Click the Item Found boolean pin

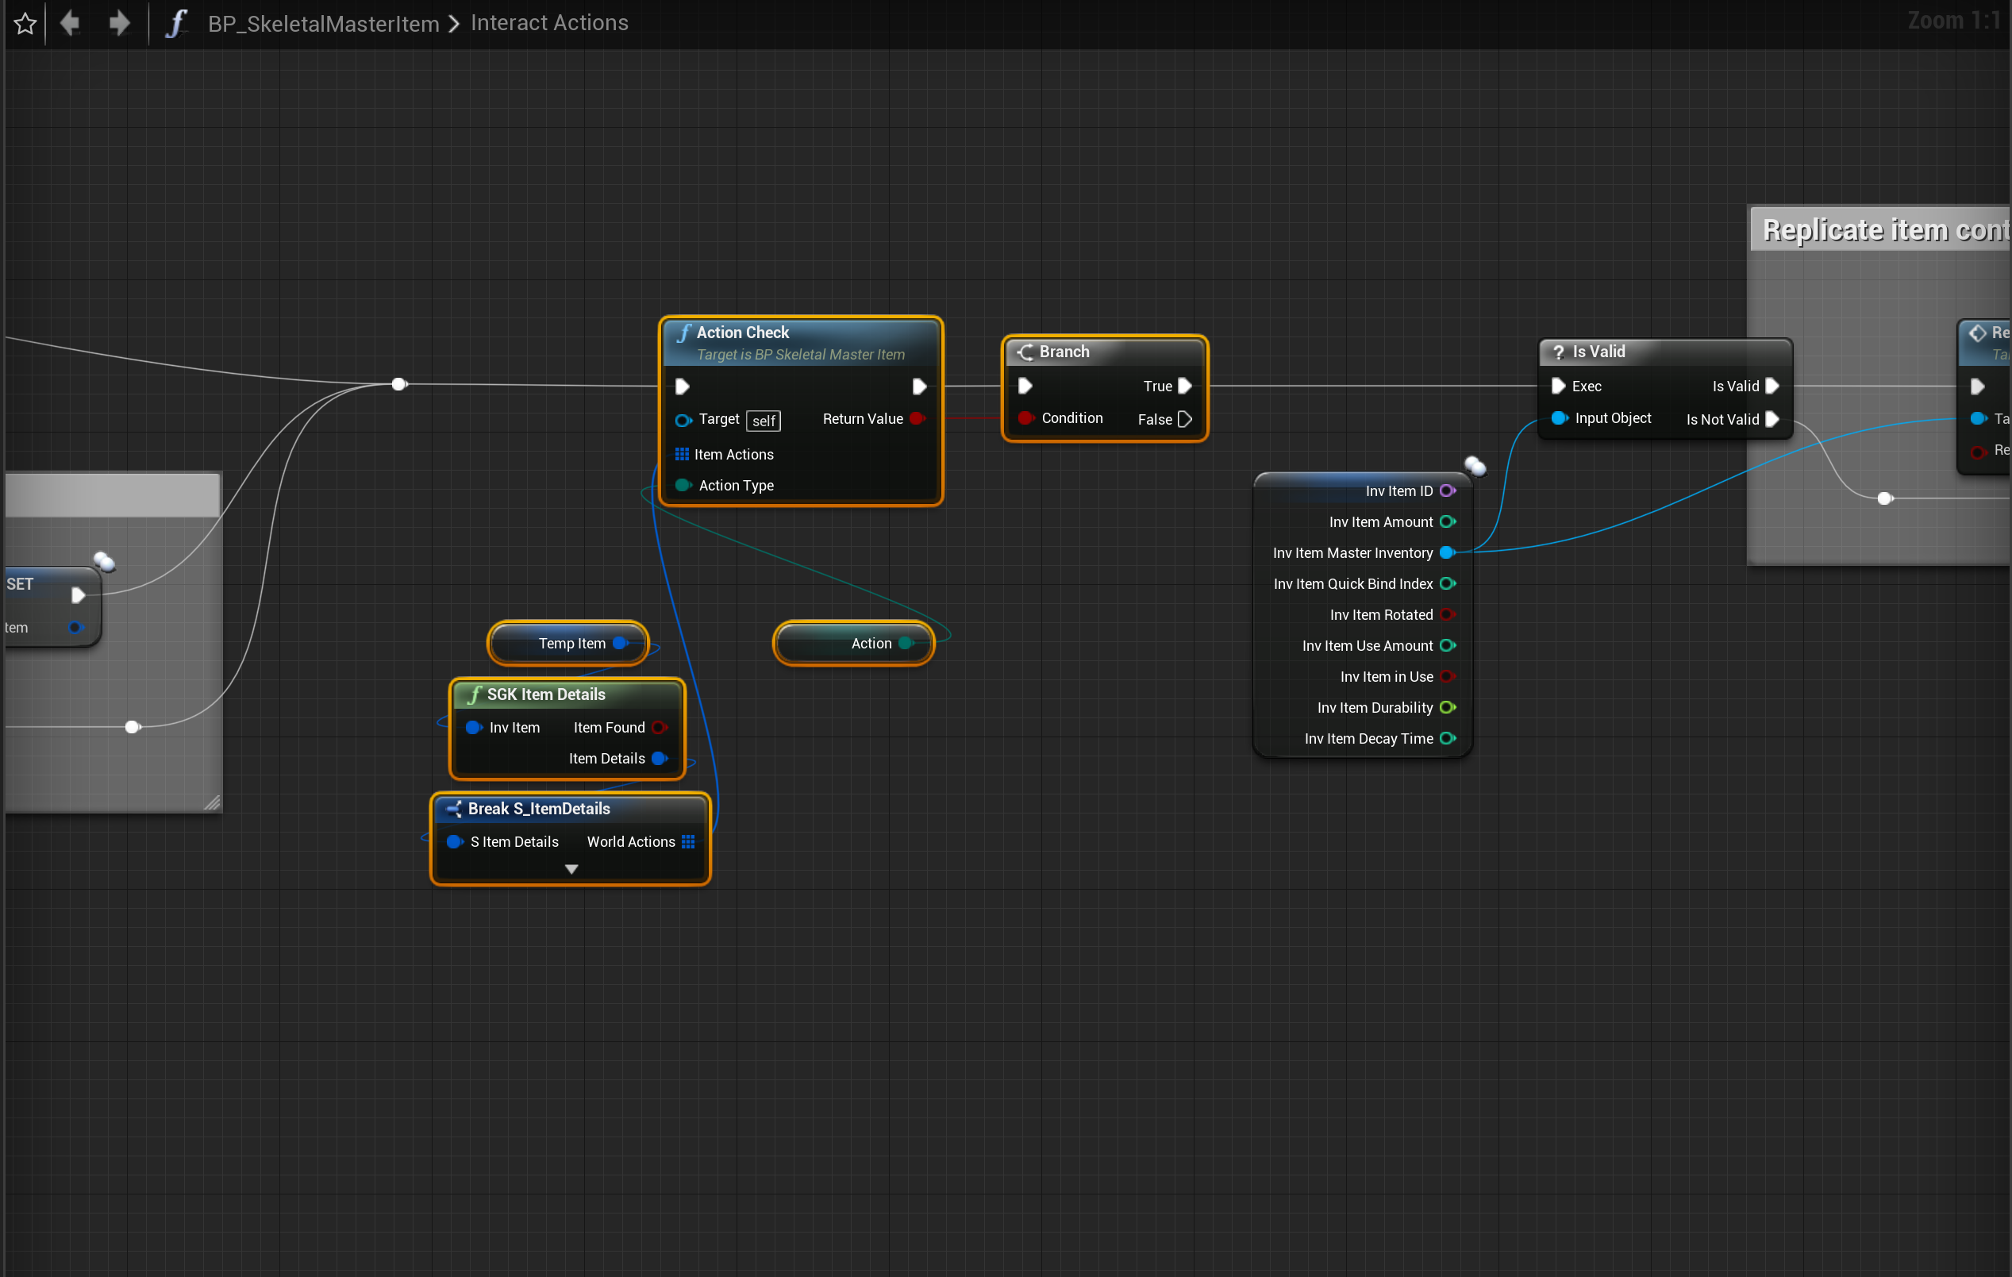coord(659,727)
